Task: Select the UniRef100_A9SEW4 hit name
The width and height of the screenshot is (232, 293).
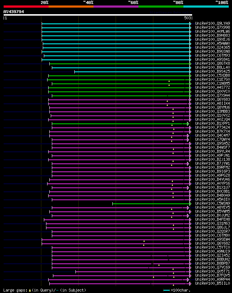Action: [x=212, y=239]
